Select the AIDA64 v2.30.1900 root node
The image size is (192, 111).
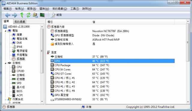(17, 27)
